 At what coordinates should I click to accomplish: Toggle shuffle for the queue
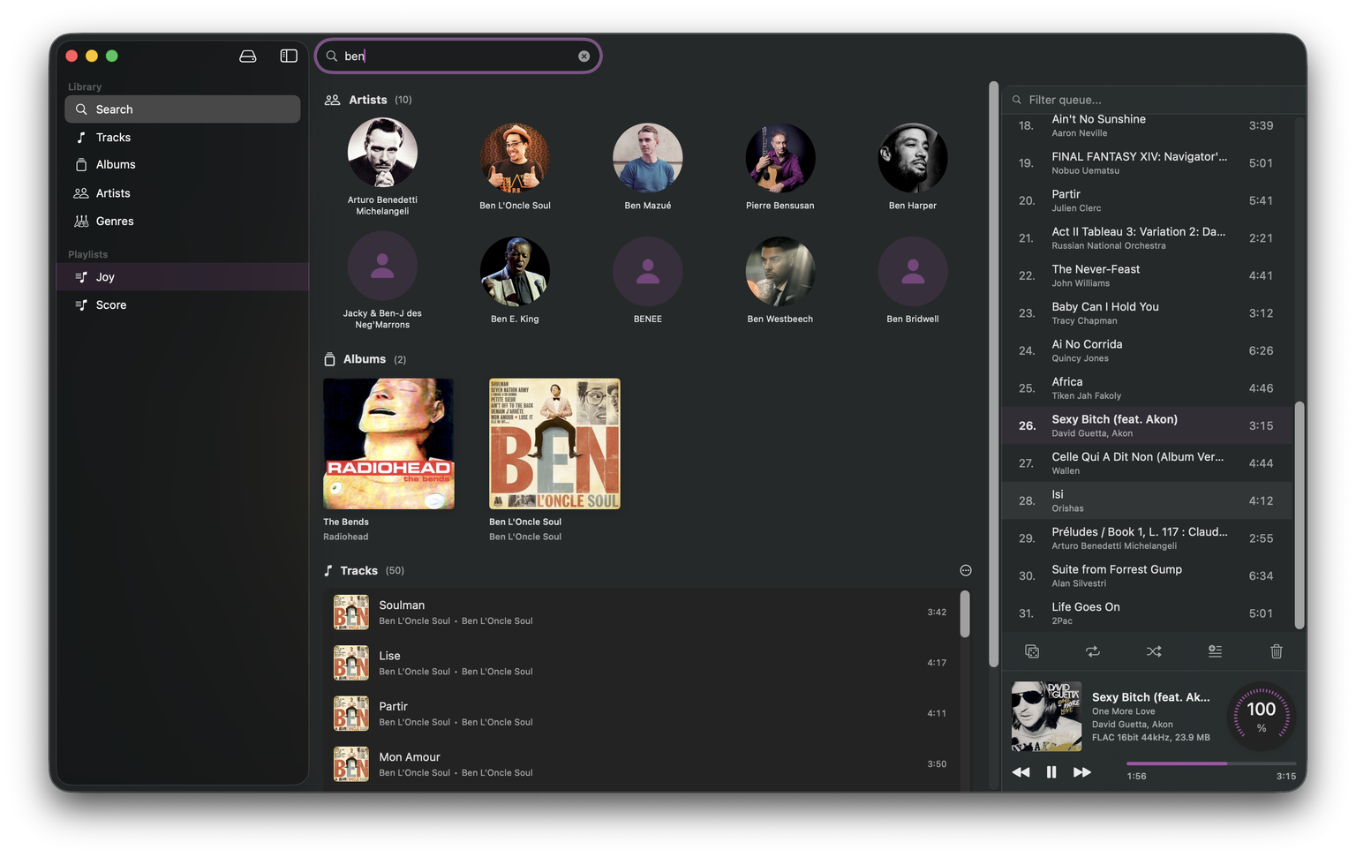point(1154,651)
